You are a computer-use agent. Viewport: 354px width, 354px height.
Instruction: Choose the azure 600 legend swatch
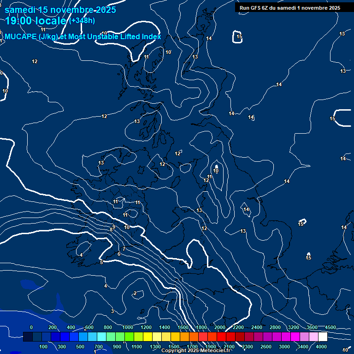click(x=83, y=336)
